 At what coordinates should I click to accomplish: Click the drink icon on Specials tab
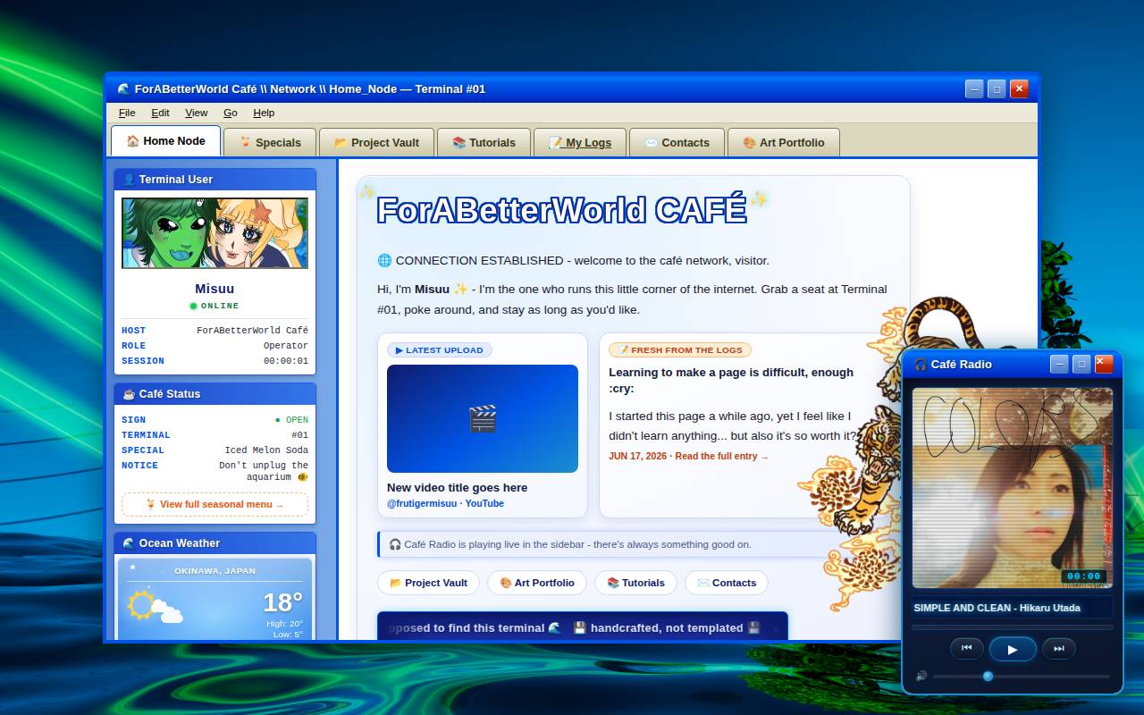click(x=244, y=143)
